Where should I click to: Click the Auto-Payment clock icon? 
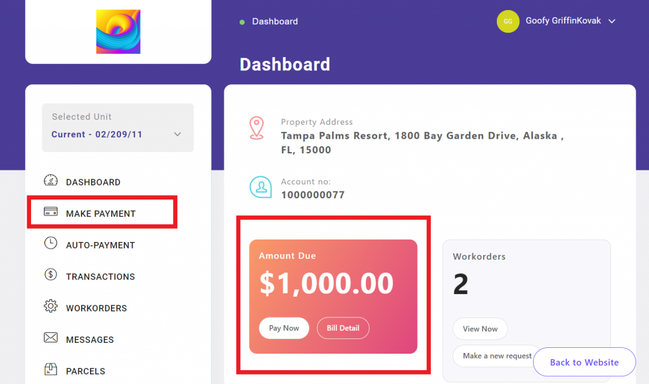point(51,244)
